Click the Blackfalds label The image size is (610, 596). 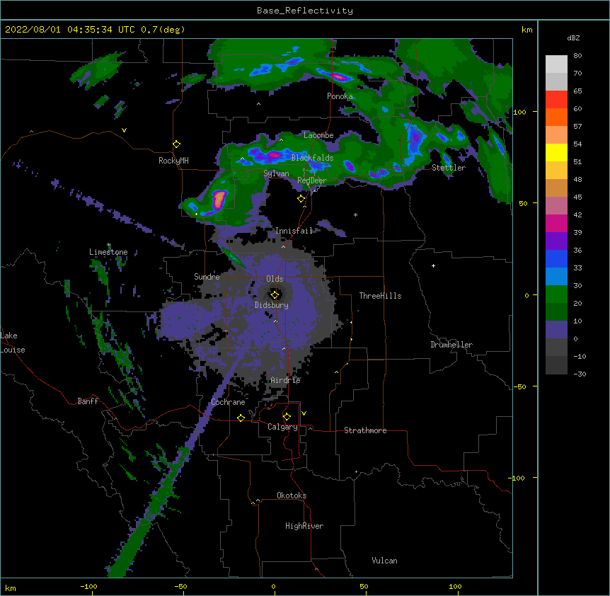[312, 158]
